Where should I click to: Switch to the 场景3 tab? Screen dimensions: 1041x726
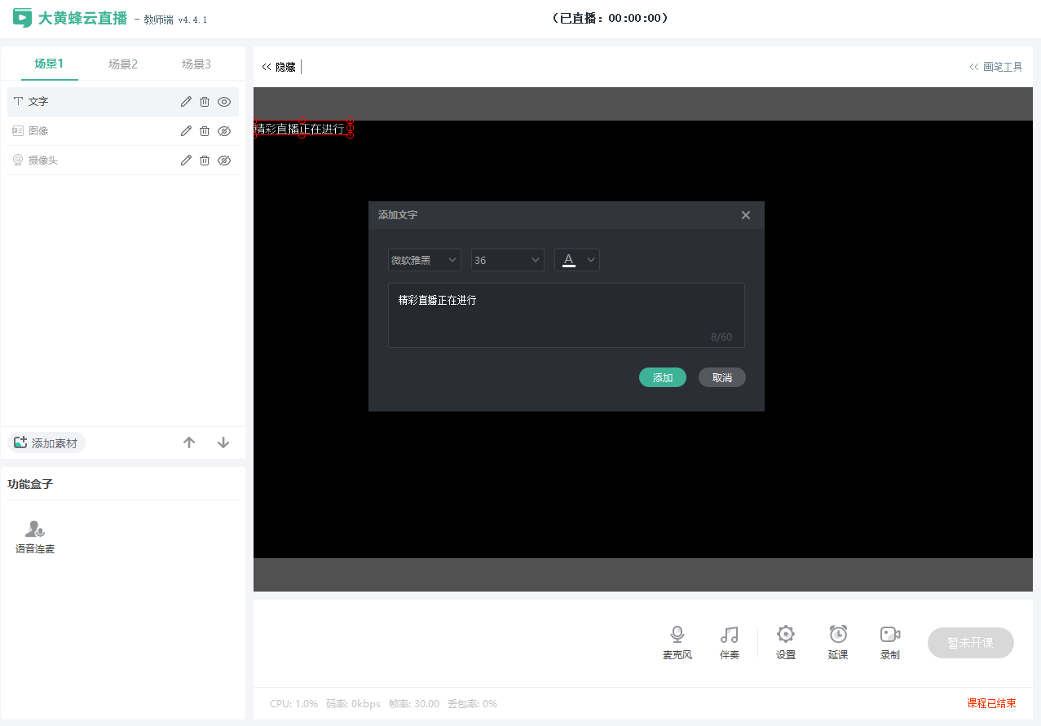tap(196, 64)
